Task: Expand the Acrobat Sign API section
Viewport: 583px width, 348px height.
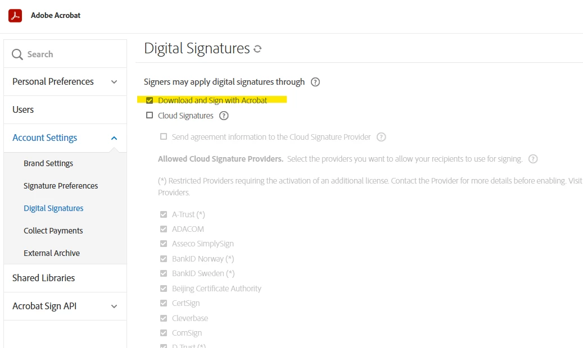Action: tap(65, 306)
